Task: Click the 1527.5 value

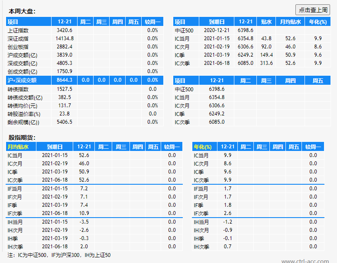Action: (x=65, y=89)
